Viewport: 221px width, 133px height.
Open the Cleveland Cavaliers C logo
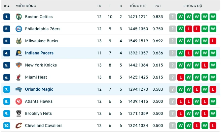19,126
